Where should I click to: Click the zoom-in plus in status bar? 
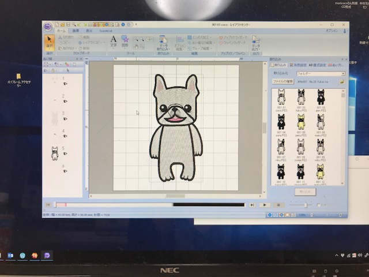(x=340, y=215)
